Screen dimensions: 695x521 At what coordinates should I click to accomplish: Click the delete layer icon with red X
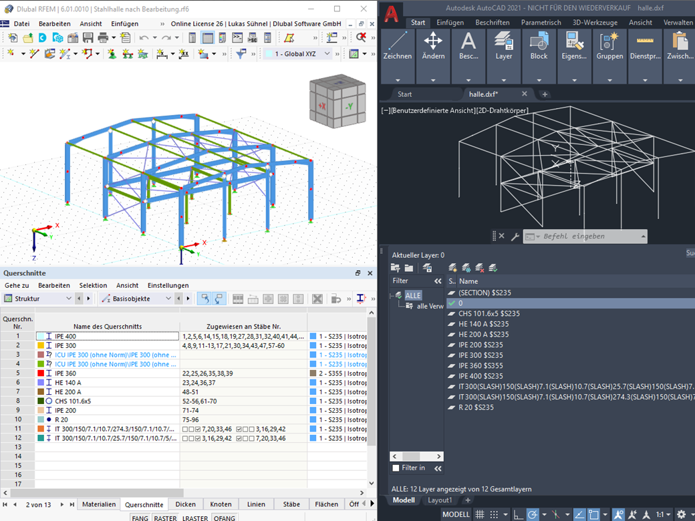pos(480,268)
